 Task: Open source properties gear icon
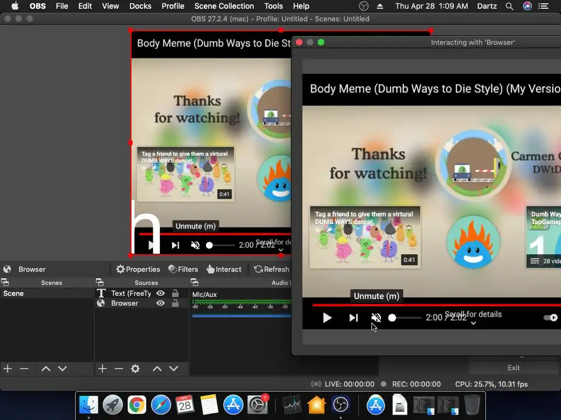click(x=135, y=369)
